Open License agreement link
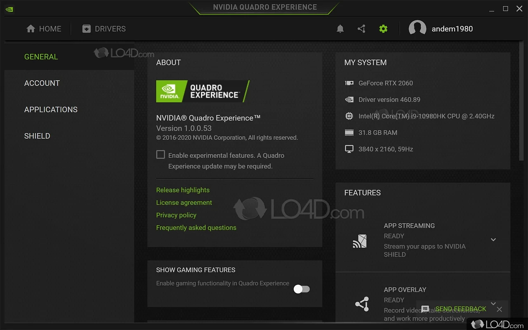The image size is (528, 330). [184, 203]
